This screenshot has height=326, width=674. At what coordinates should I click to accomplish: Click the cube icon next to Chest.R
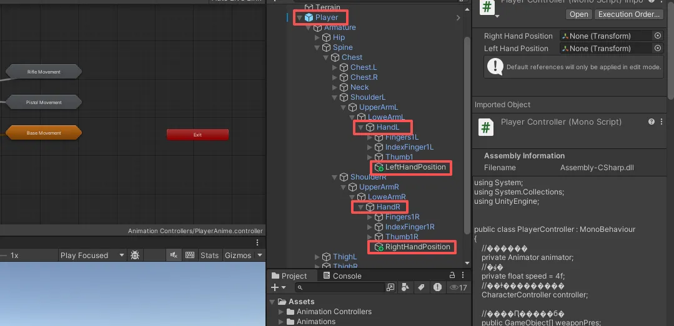pos(344,78)
